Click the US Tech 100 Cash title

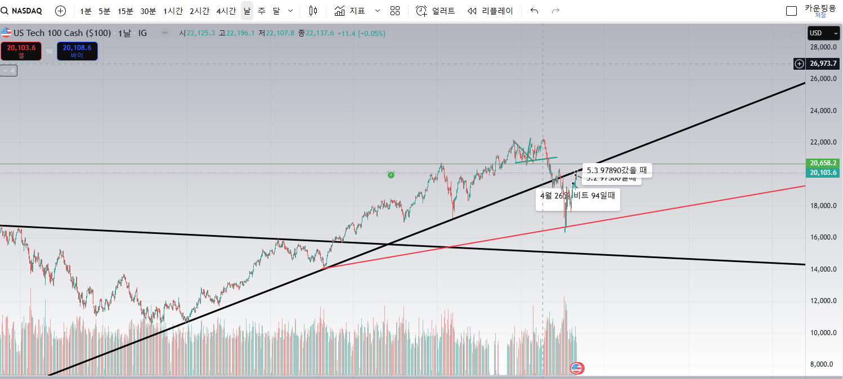(x=62, y=33)
